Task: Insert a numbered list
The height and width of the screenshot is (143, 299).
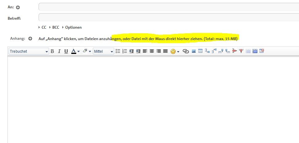Action: (125, 51)
